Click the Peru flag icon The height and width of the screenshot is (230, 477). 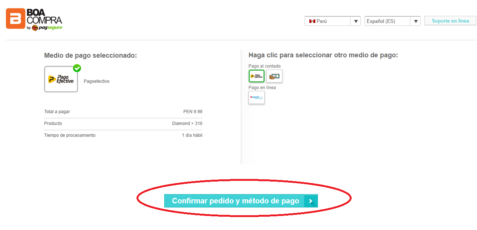(x=312, y=21)
